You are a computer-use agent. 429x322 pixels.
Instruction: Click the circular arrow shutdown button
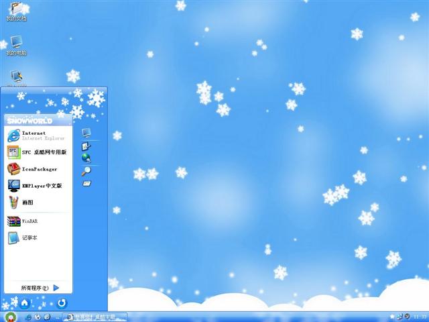coord(62,303)
